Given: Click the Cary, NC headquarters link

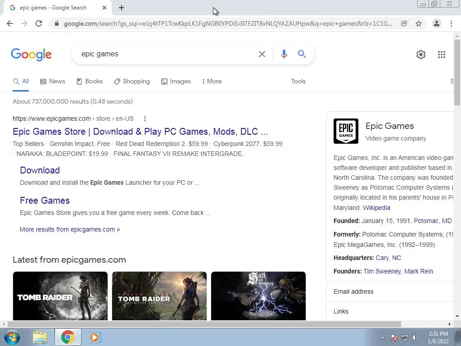Looking at the screenshot, I should (x=389, y=258).
